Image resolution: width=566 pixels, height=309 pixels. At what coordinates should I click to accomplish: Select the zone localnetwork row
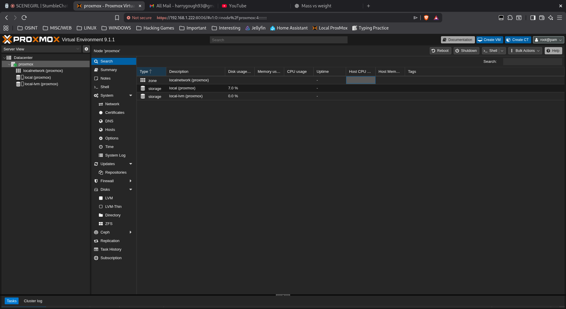click(x=350, y=80)
